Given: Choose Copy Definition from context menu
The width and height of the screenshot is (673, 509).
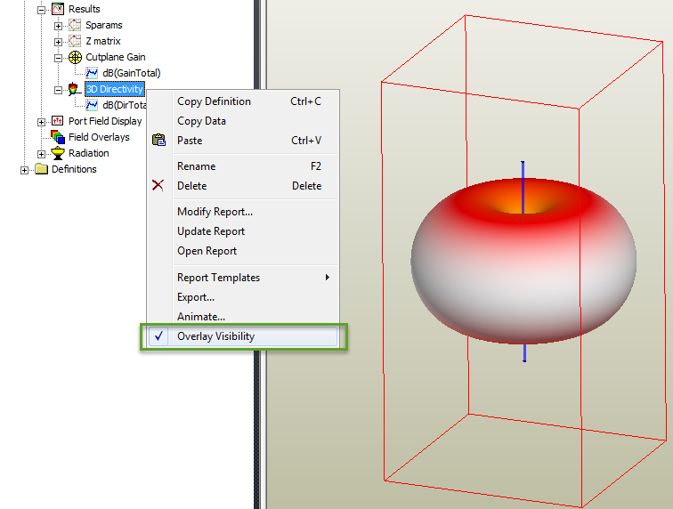Looking at the screenshot, I should point(243,101).
